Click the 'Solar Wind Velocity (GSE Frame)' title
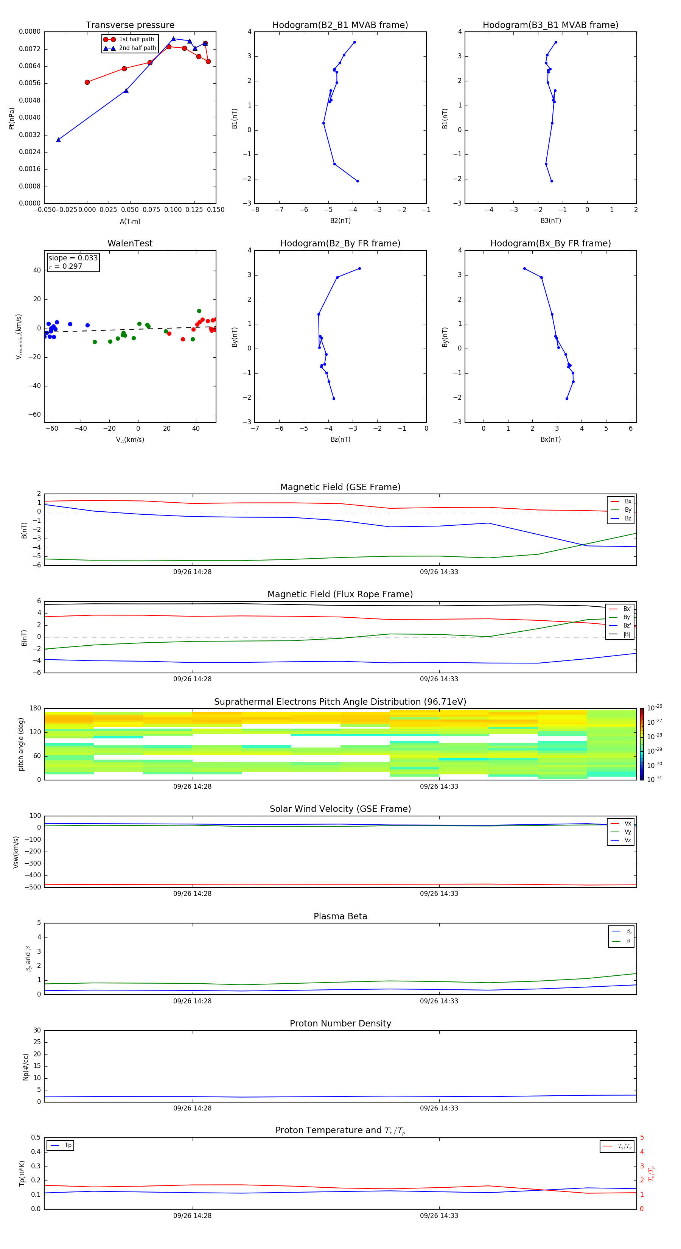This screenshot has width=681, height=1249. tap(340, 809)
